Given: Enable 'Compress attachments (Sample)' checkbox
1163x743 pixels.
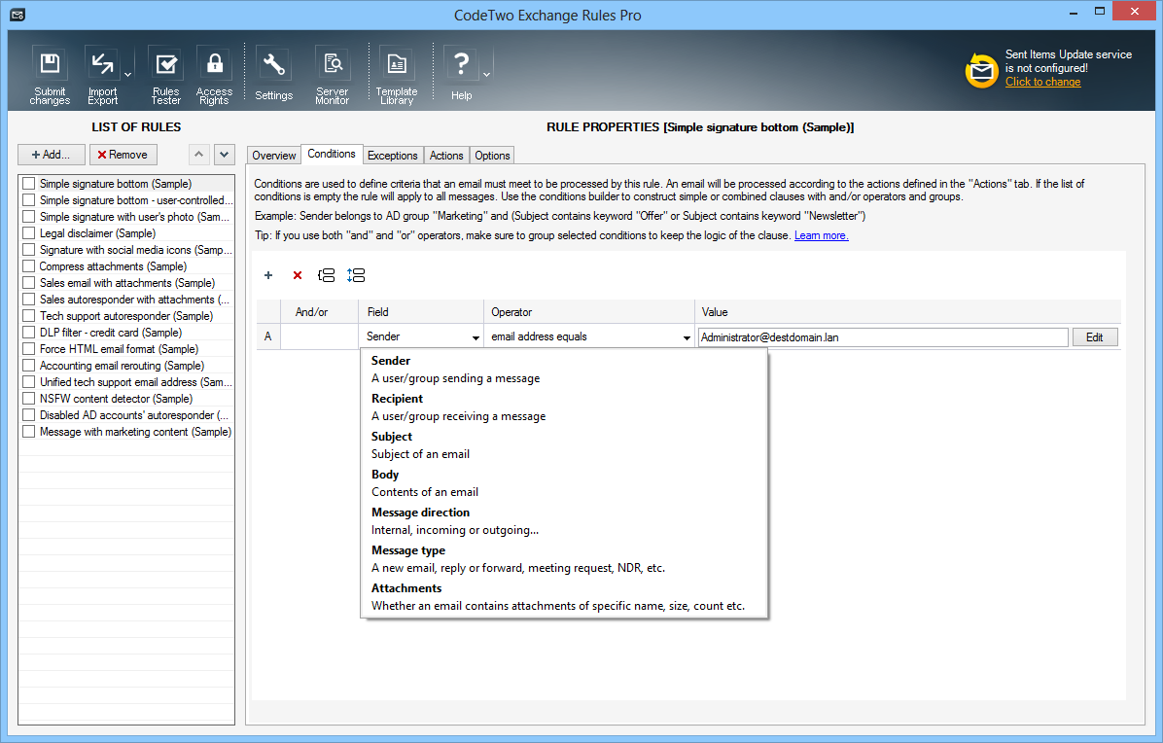Looking at the screenshot, I should 29,265.
